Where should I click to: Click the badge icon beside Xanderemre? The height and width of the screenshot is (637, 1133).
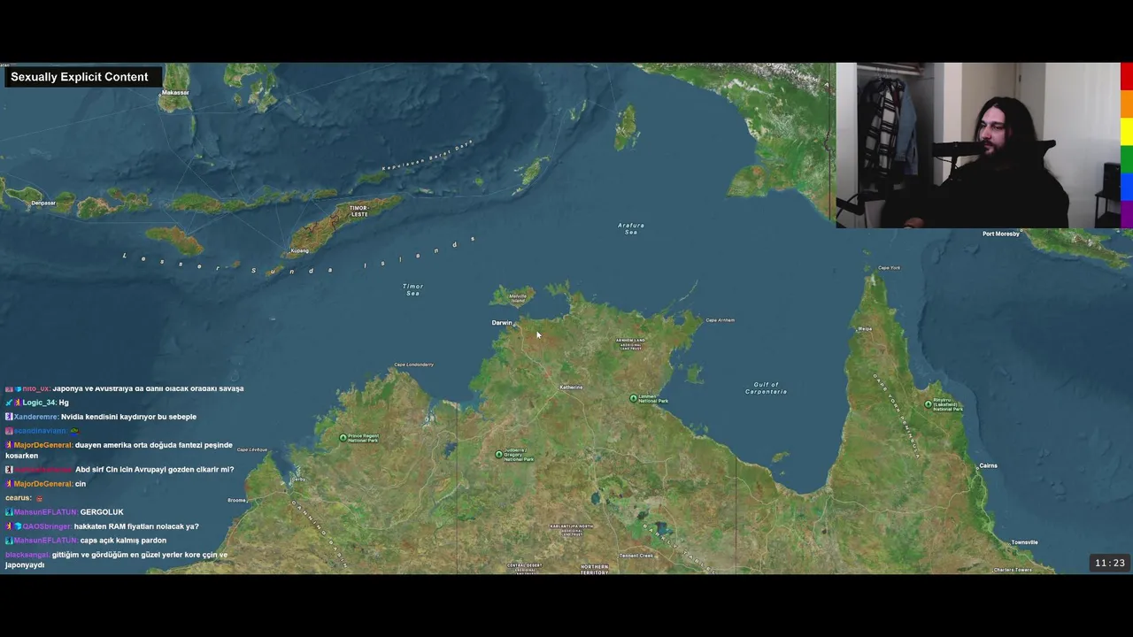[9, 417]
